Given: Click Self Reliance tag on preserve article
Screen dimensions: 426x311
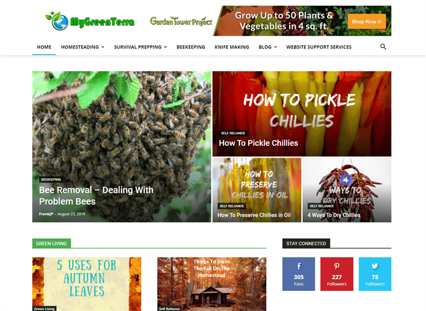Looking at the screenshot, I should coord(232,206).
